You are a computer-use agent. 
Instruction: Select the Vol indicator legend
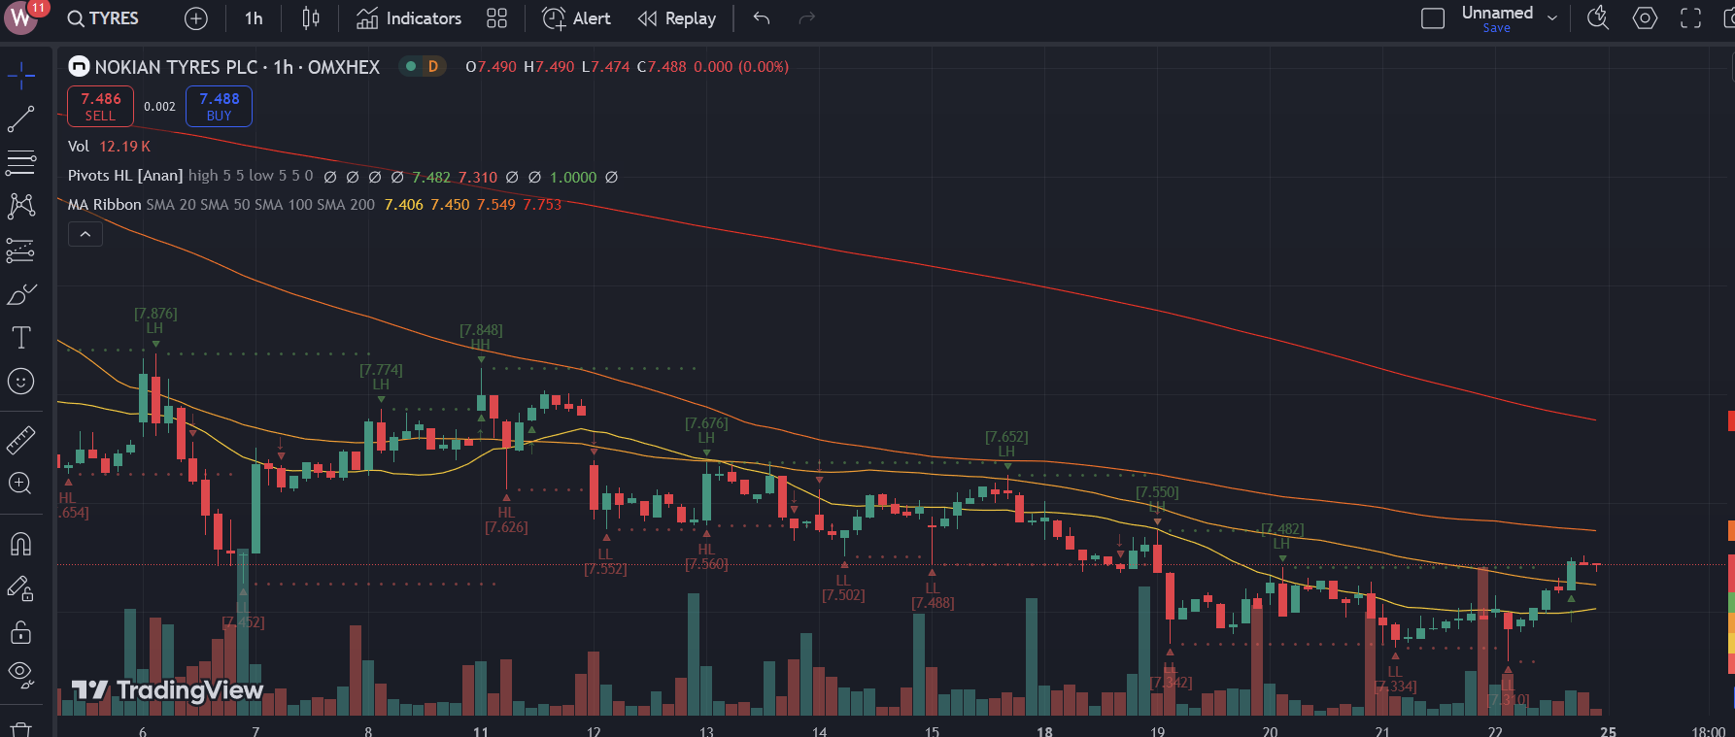tap(79, 147)
